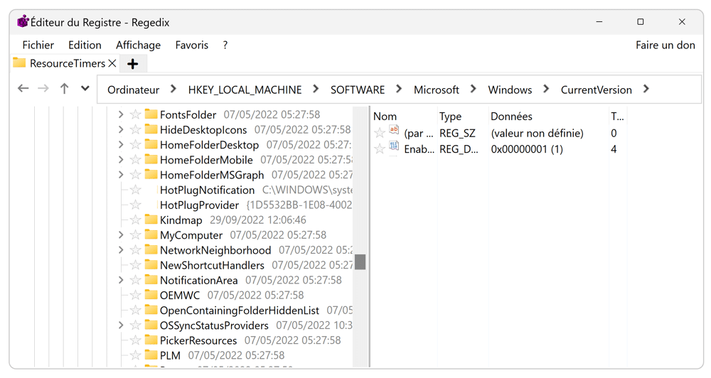Click Windows in the address path
Viewport: 711px width, 378px height.
(510, 90)
